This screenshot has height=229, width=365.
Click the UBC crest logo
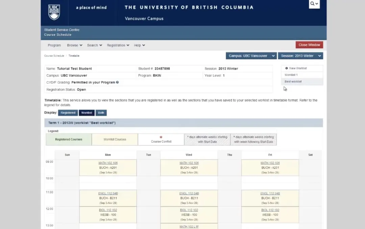click(54, 12)
